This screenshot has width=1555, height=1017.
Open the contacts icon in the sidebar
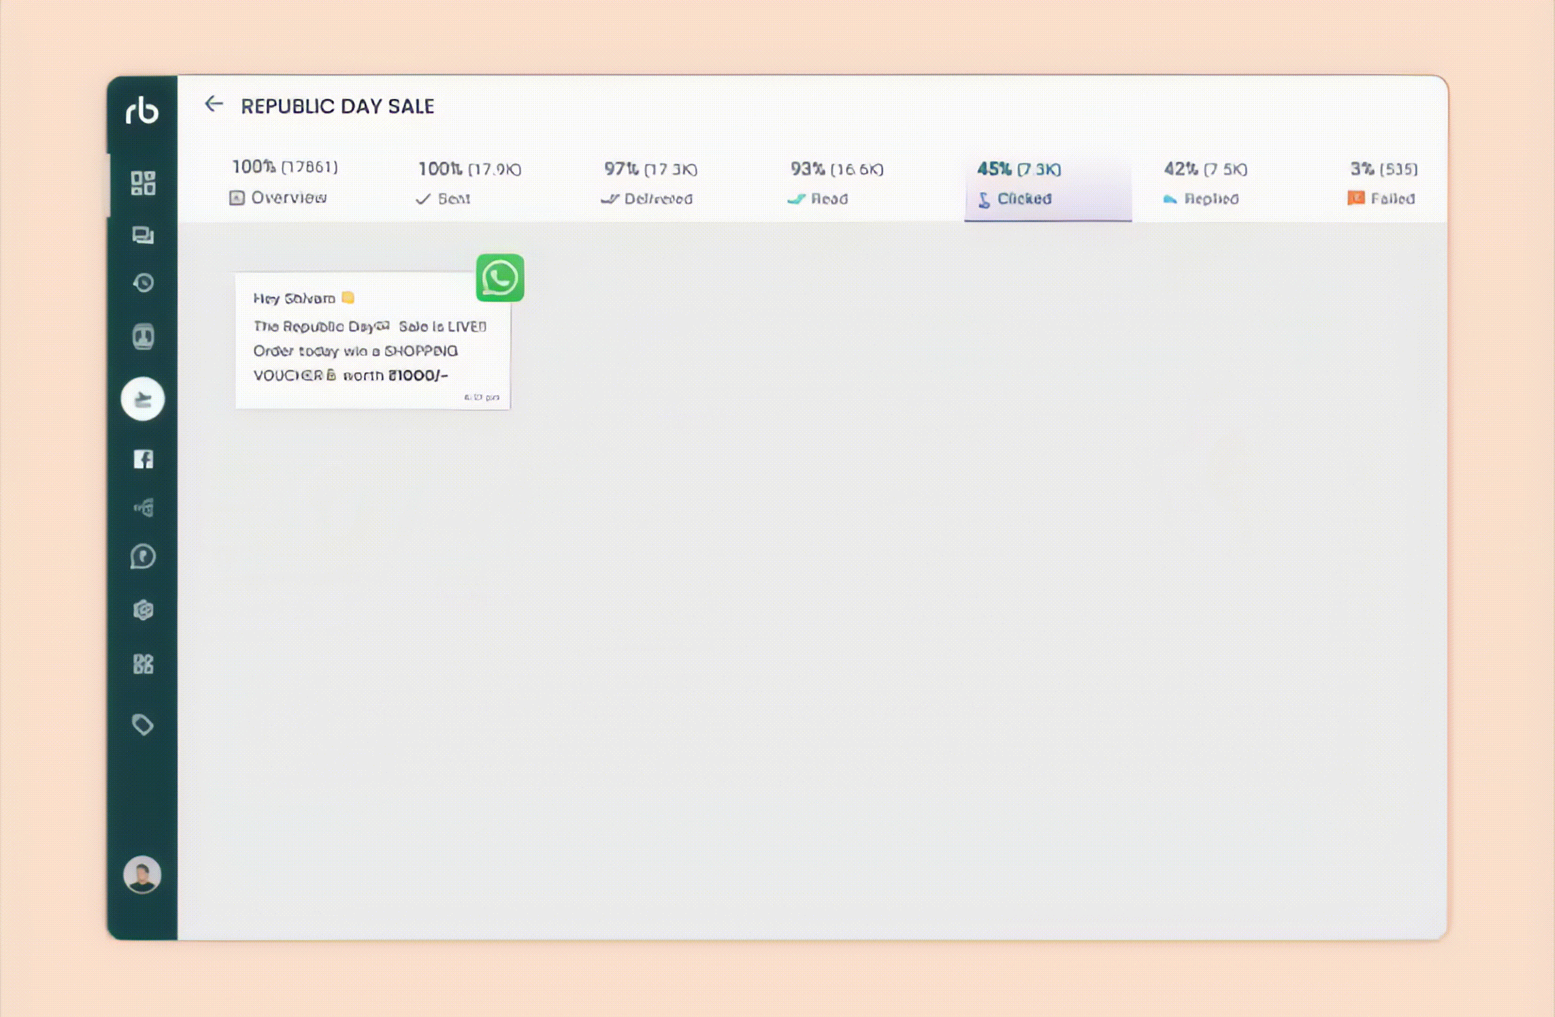144,336
